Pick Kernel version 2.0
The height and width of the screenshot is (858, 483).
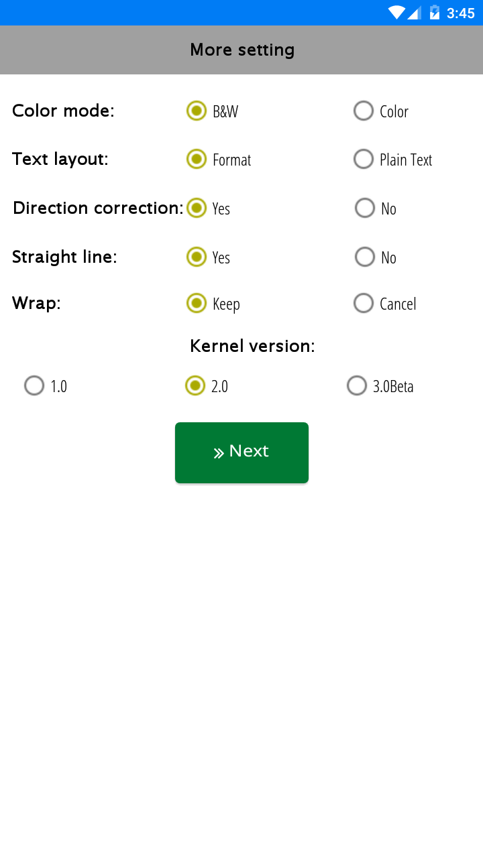196,385
